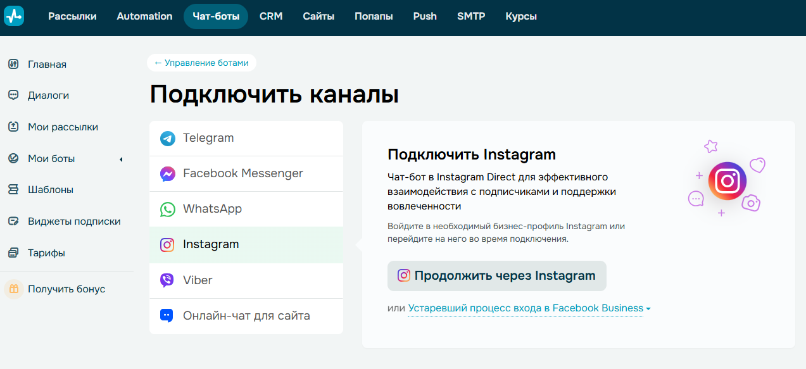Click the Тарифы cards icon
The image size is (806, 369).
pyautogui.click(x=13, y=253)
